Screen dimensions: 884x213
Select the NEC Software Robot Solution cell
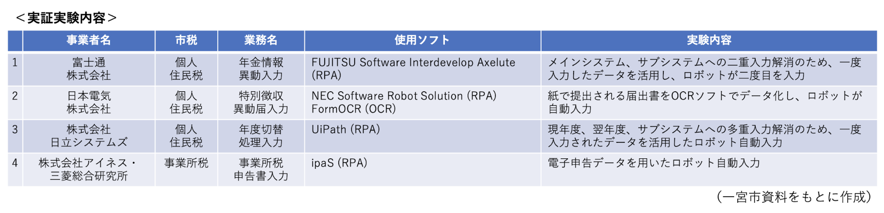tap(422, 103)
